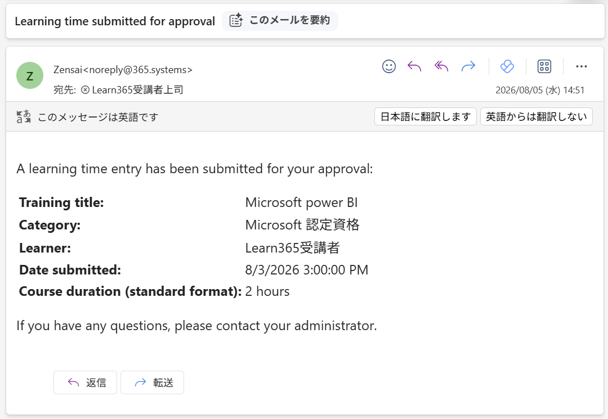Viewport: 608px width, 419px height.
Task: Click the 返信 button below the message
Action: (86, 382)
